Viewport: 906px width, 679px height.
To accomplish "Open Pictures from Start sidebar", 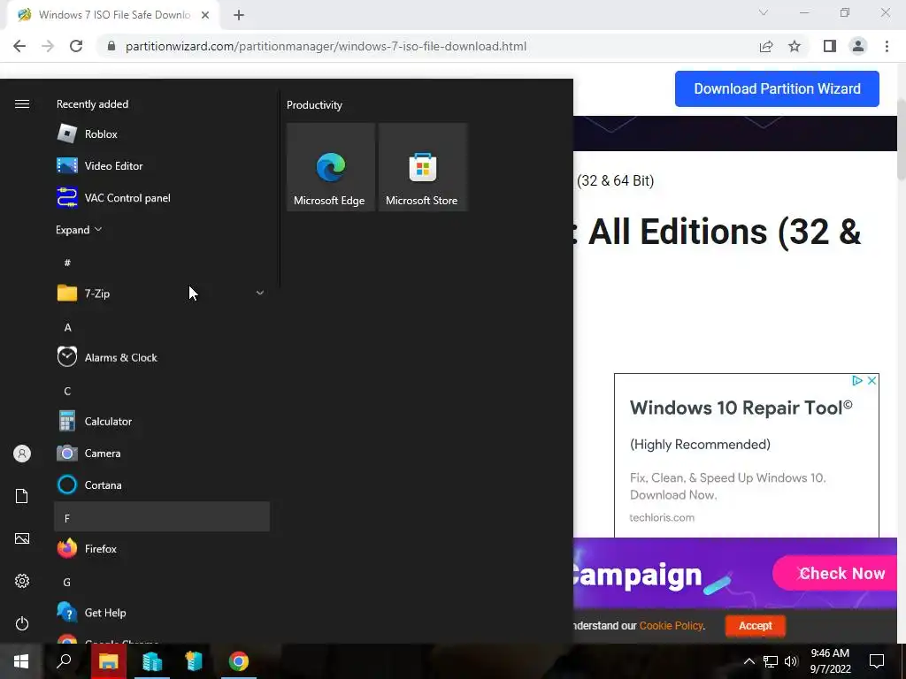I will (22, 538).
